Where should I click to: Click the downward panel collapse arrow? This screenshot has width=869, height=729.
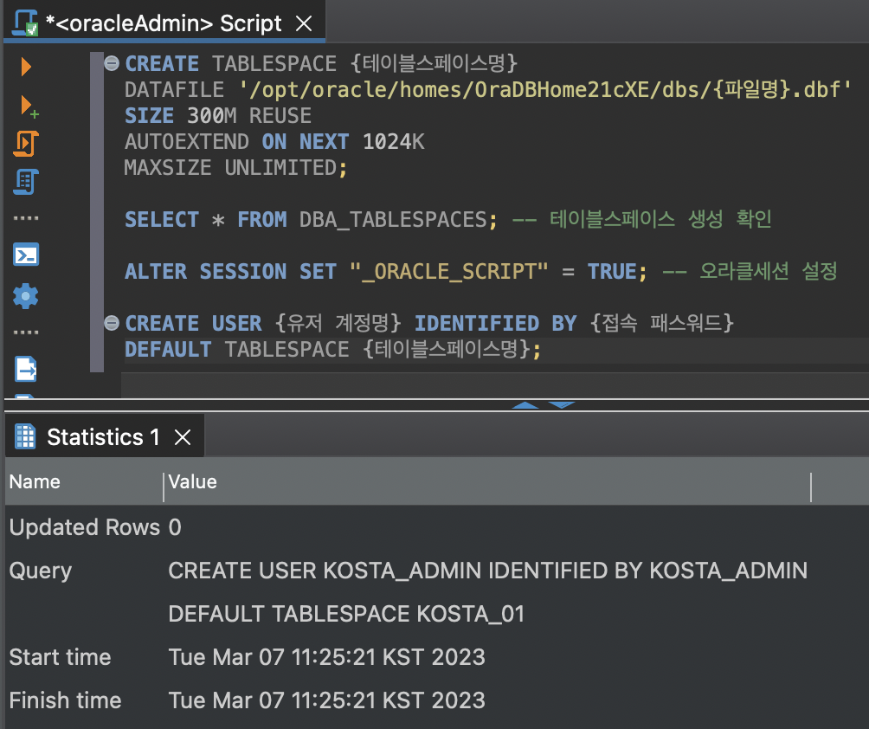click(x=562, y=405)
